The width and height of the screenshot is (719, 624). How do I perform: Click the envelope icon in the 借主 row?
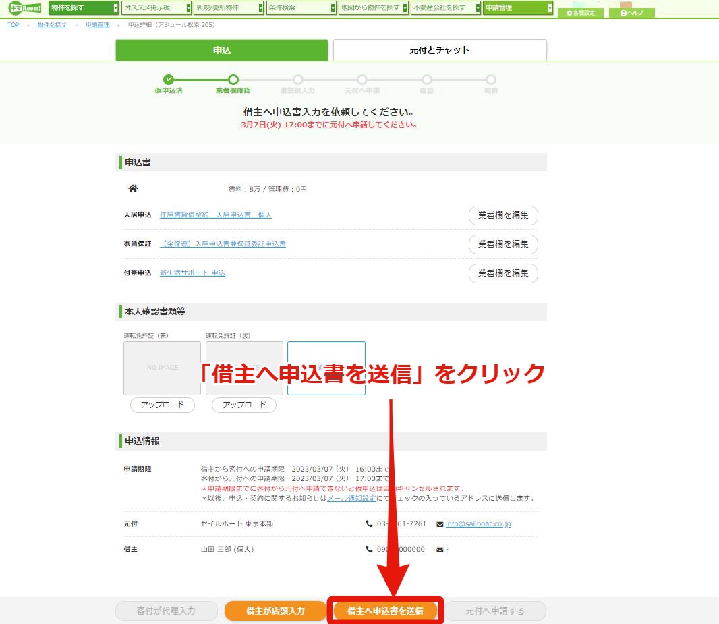440,550
